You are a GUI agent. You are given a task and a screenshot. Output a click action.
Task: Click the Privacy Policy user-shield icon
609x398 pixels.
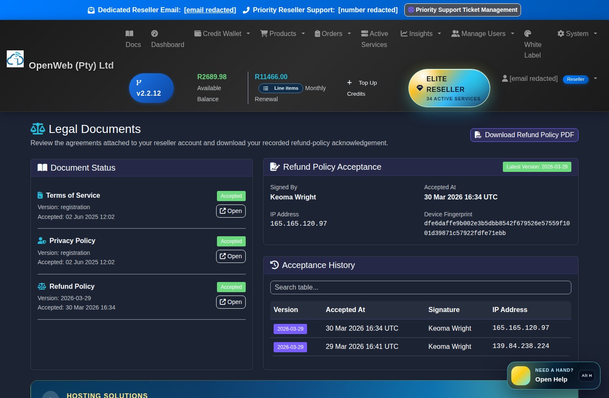click(x=42, y=240)
